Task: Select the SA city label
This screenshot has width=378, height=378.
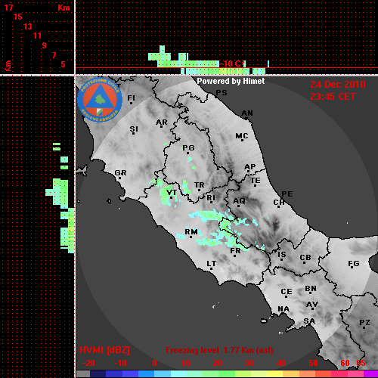Action: tap(309, 321)
